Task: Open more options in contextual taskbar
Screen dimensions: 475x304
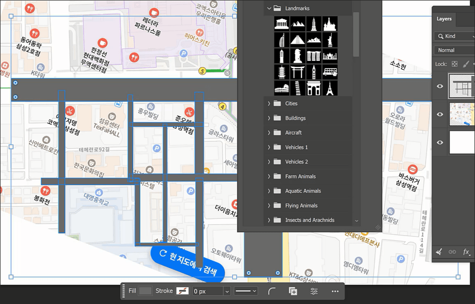Action: [335, 291]
